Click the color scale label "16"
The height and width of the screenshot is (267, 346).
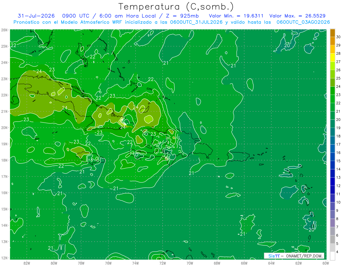[338, 153]
